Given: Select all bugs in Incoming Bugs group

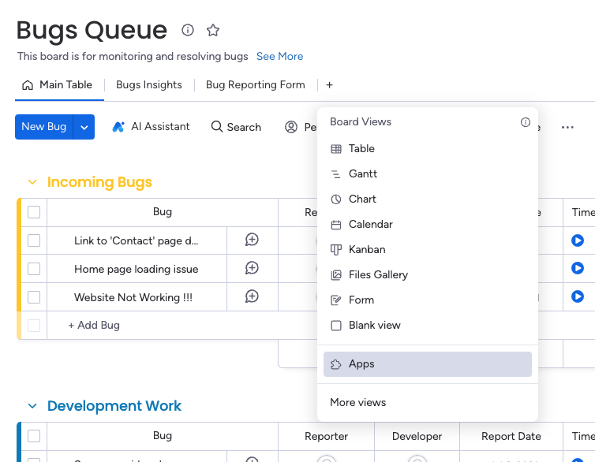Looking at the screenshot, I should [x=34, y=212].
